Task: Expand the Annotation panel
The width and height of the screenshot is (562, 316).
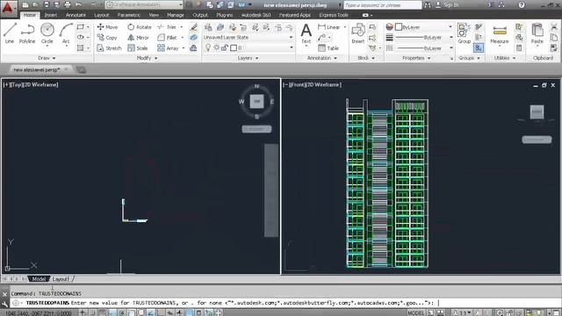Action: [x=322, y=58]
